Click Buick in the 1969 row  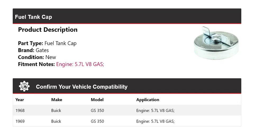coord(56,121)
